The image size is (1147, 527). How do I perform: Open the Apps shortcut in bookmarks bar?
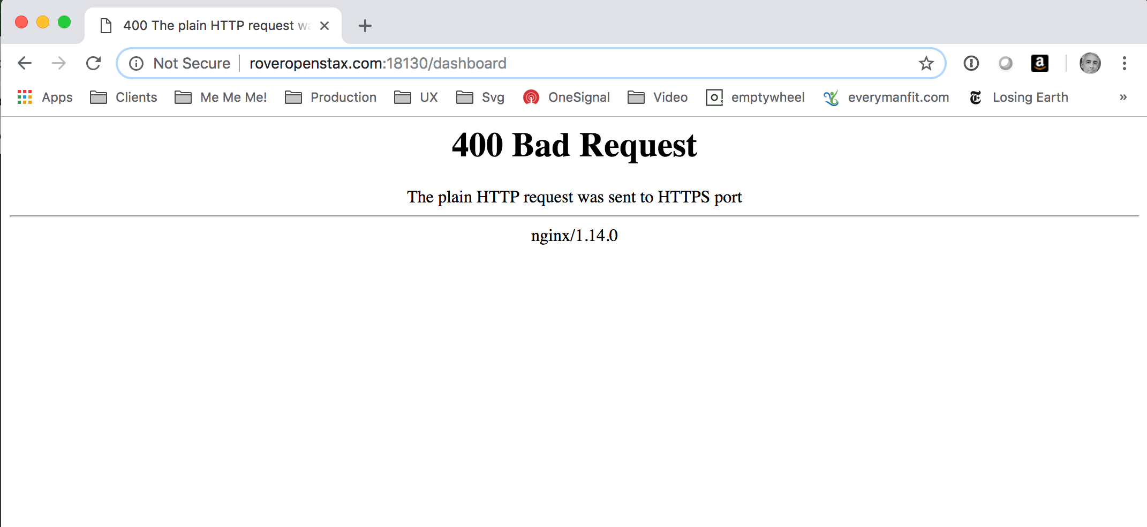(45, 97)
